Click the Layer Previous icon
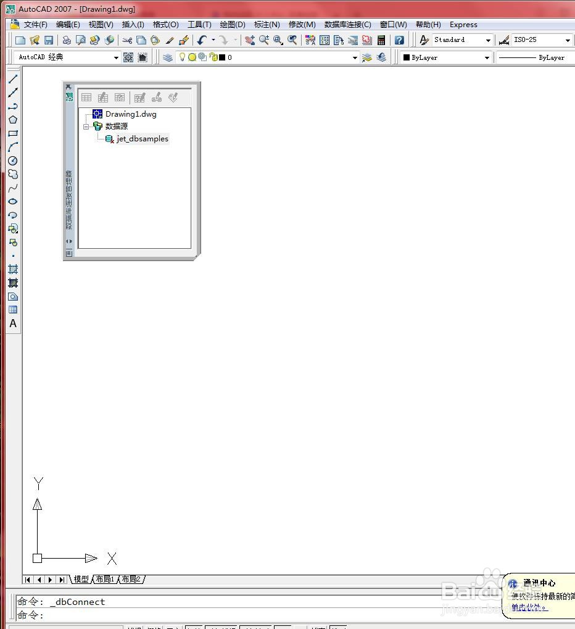This screenshot has width=575, height=629. click(381, 57)
